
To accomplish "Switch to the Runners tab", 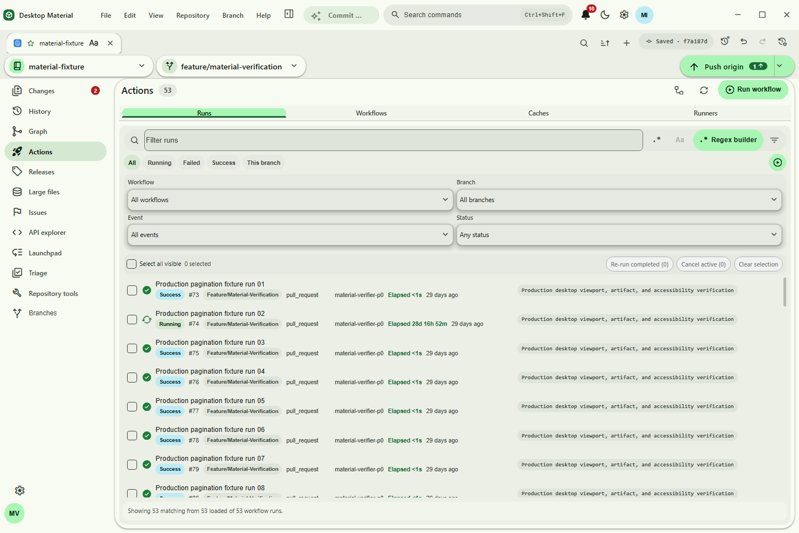I will click(705, 113).
